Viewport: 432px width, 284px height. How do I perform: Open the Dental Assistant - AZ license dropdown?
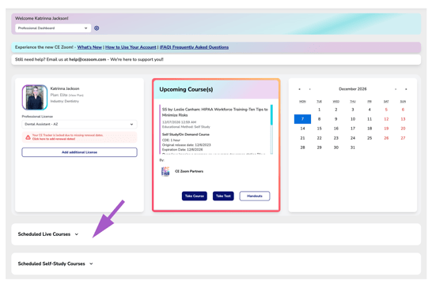79,124
